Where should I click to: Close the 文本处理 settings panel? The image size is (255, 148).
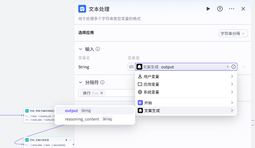[x=243, y=9]
